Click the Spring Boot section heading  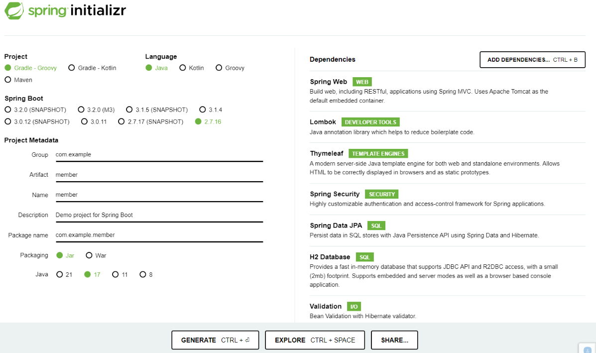23,99
